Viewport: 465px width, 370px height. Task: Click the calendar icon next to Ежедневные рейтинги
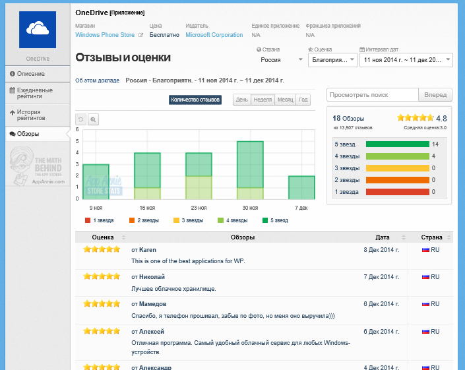[x=13, y=90]
